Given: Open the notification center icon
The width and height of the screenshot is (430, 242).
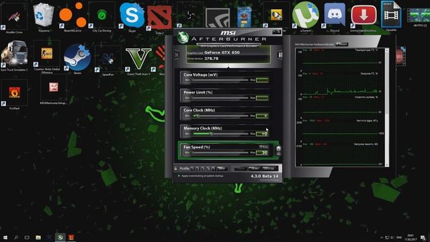Looking at the screenshot, I should pyautogui.click(x=423, y=237).
